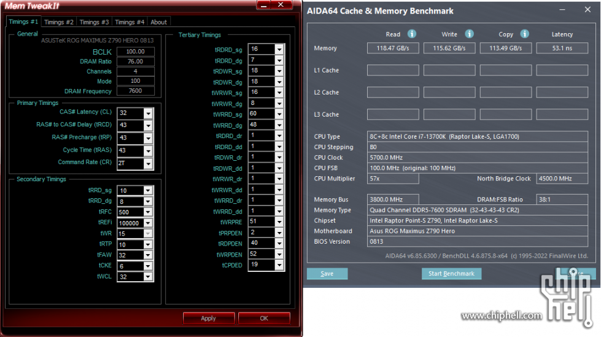Open the tRRD_dg dropdown
This screenshot has height=337, width=601.
148,201
